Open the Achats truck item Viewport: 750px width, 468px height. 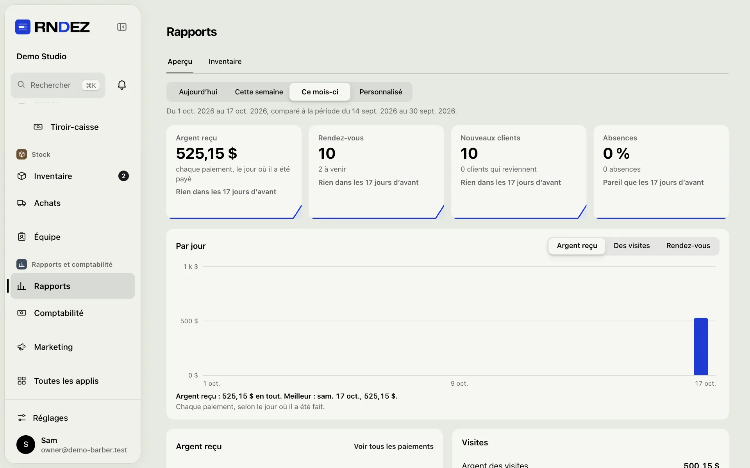click(x=73, y=203)
